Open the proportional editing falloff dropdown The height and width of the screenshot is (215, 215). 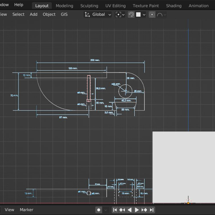pyautogui.click(x=162, y=15)
